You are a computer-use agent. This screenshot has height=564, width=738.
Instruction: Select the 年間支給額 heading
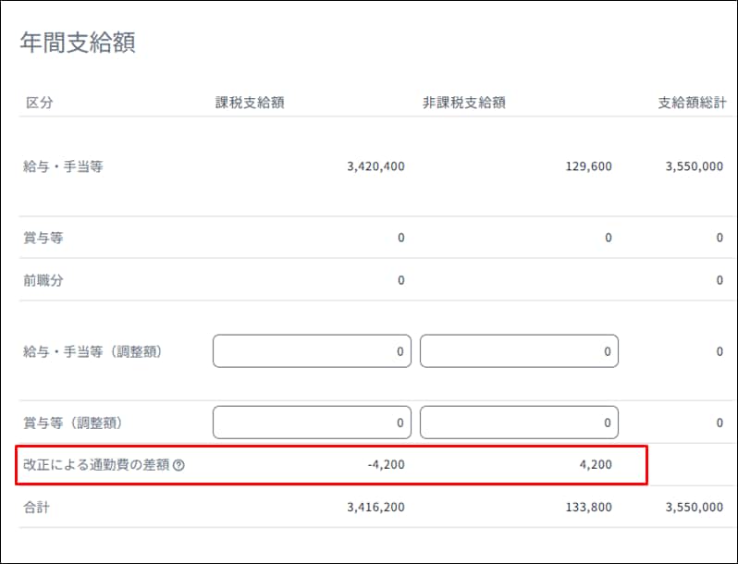coord(78,43)
